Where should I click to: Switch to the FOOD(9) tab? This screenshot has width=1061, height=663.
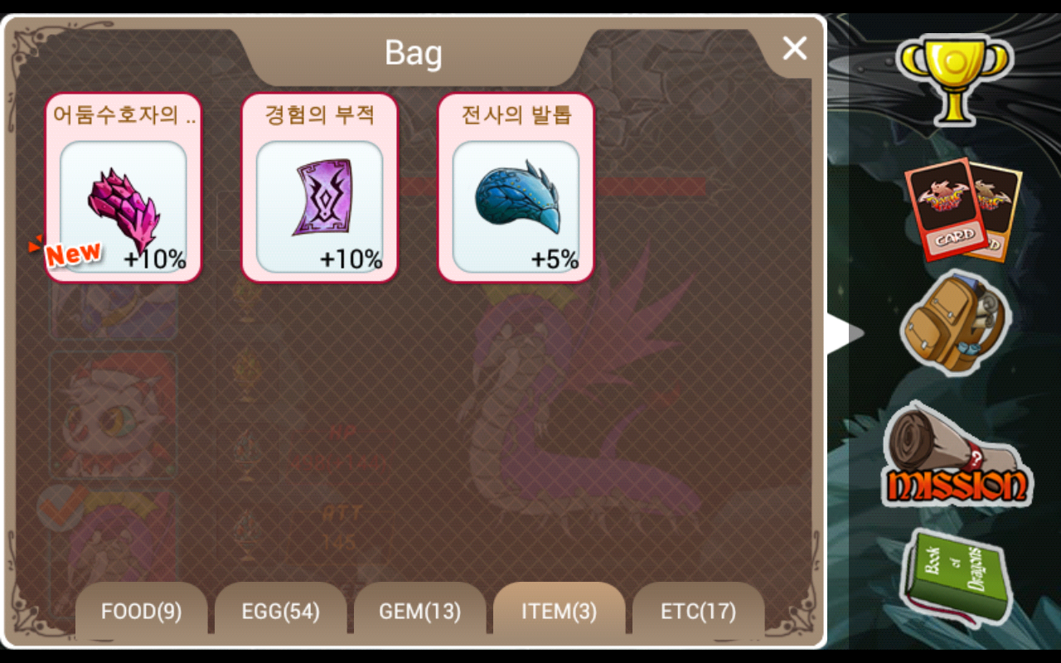pos(141,612)
